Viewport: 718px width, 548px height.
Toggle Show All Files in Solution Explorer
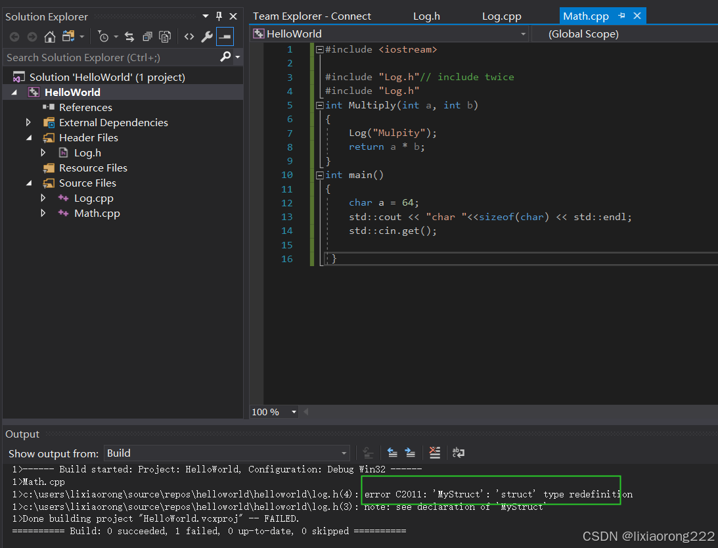pyautogui.click(x=146, y=36)
